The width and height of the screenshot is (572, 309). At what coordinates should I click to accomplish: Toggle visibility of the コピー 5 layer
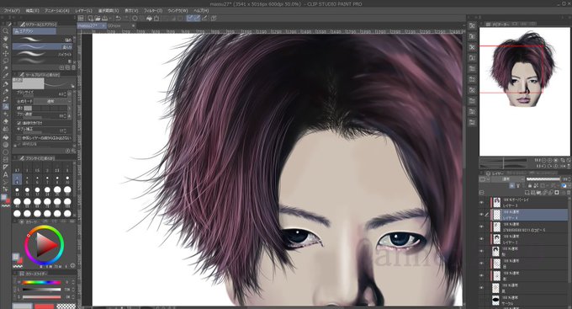tap(481, 226)
